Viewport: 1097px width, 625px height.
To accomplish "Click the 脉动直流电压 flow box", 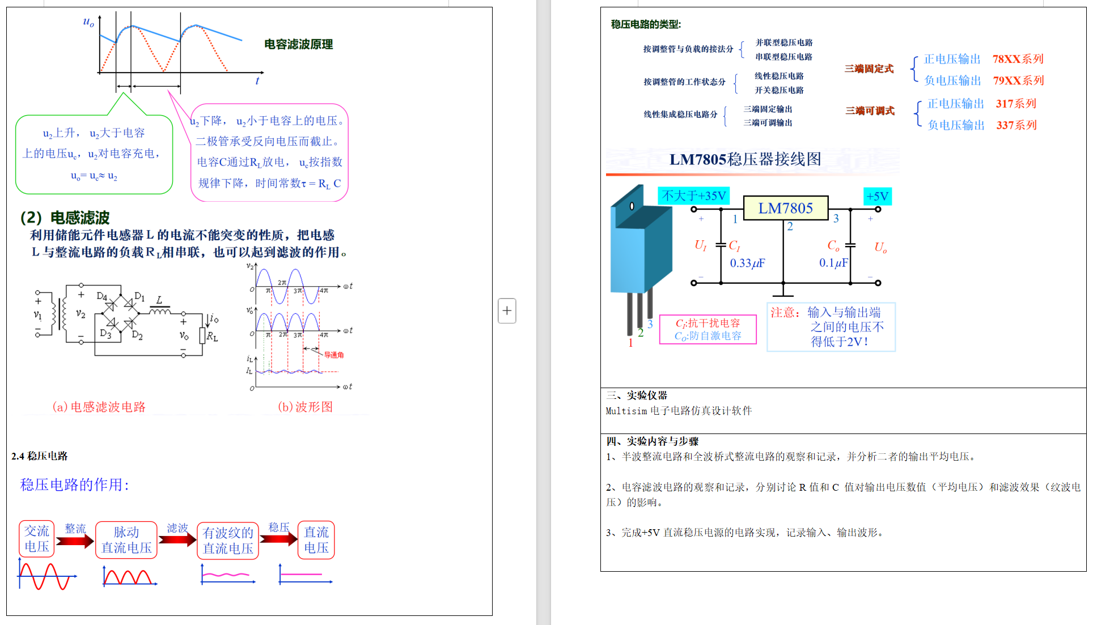I will click(x=126, y=540).
